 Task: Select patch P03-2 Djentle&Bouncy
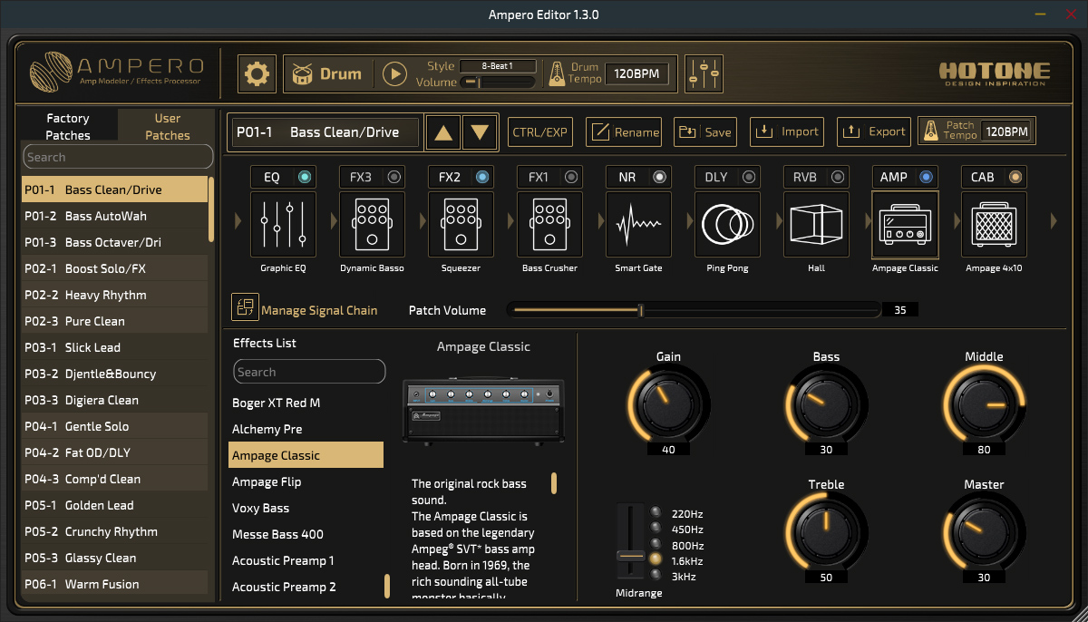[114, 374]
